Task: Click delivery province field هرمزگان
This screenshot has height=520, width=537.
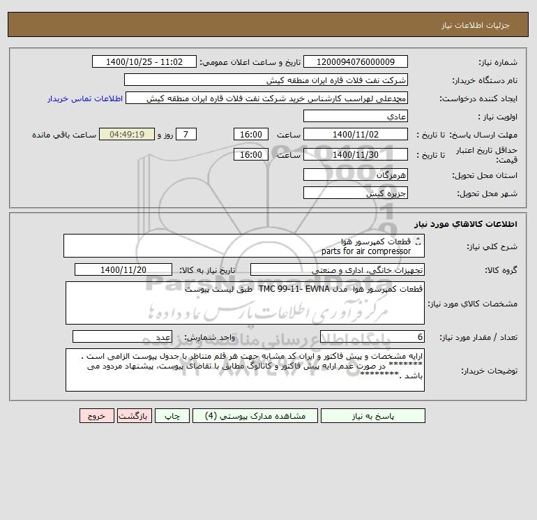Action: [356, 174]
